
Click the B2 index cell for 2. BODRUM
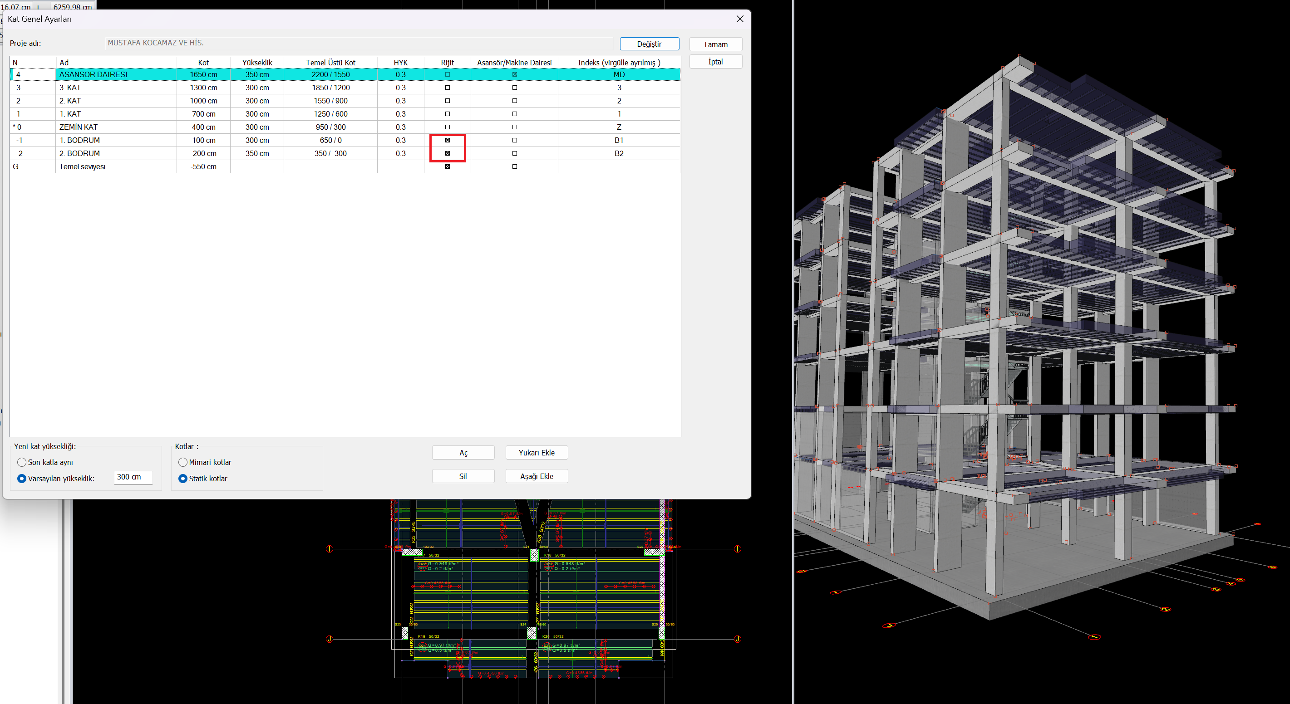point(619,154)
